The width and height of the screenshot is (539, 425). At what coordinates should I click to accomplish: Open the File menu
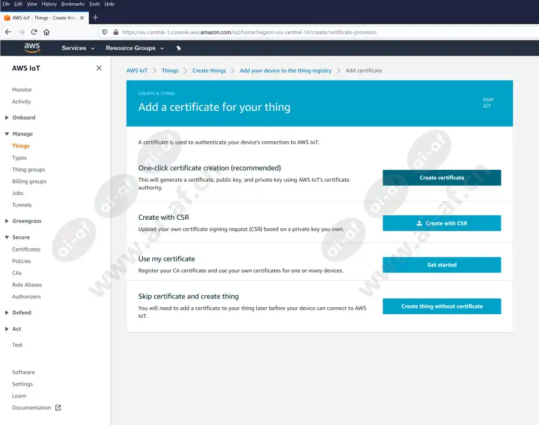click(x=6, y=4)
